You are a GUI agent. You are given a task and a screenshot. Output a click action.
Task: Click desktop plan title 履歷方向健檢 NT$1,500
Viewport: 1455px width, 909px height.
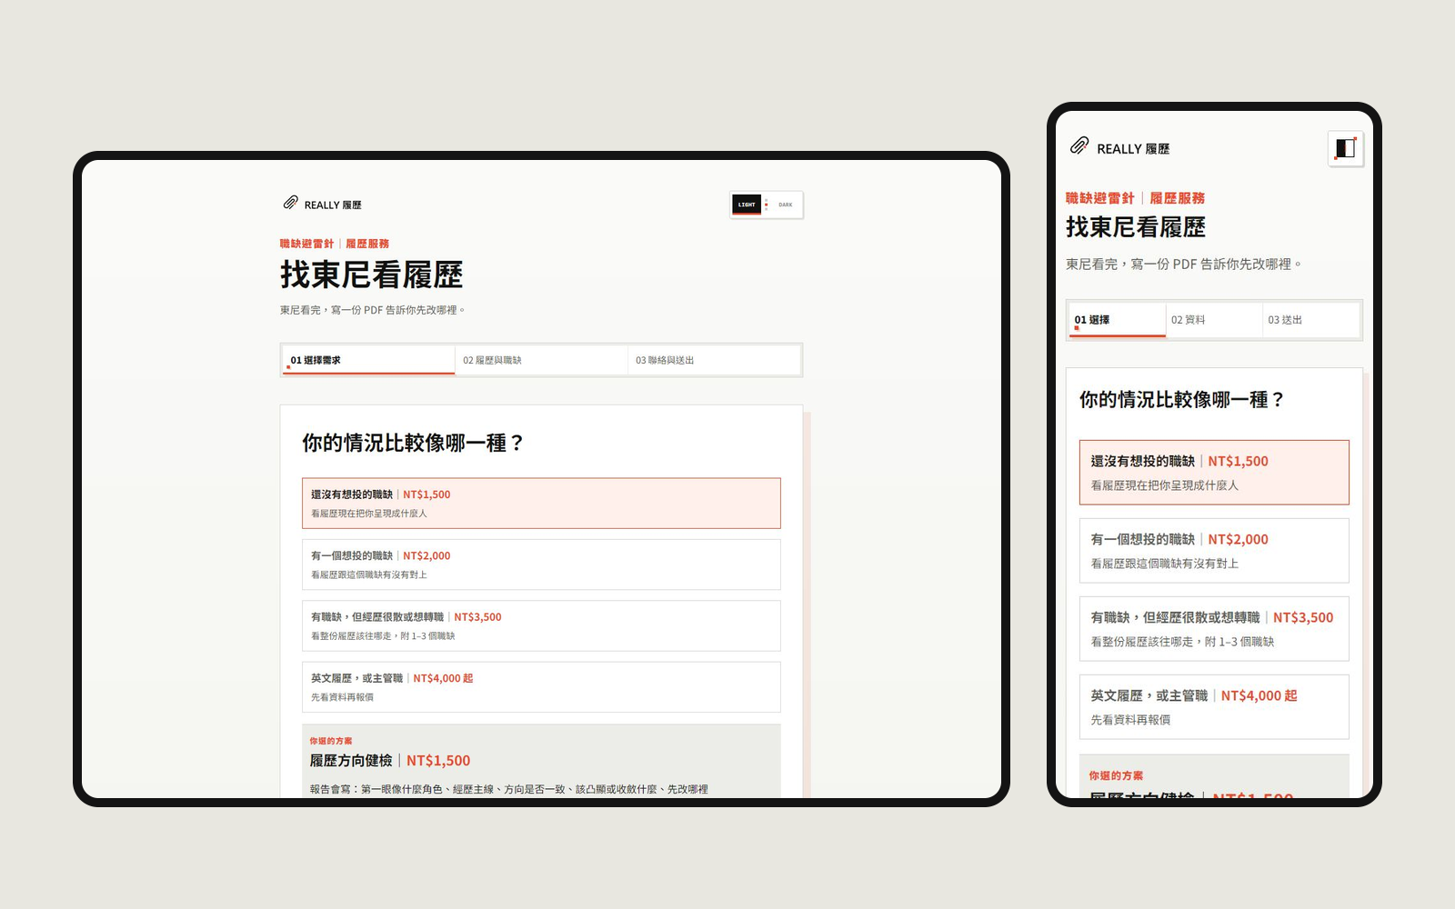(390, 761)
